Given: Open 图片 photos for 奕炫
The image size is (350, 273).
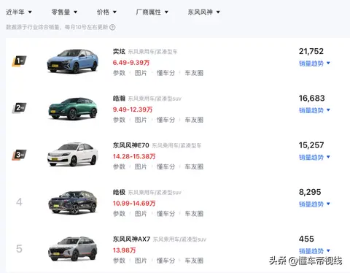Looking at the screenshot, I should 141,73.
